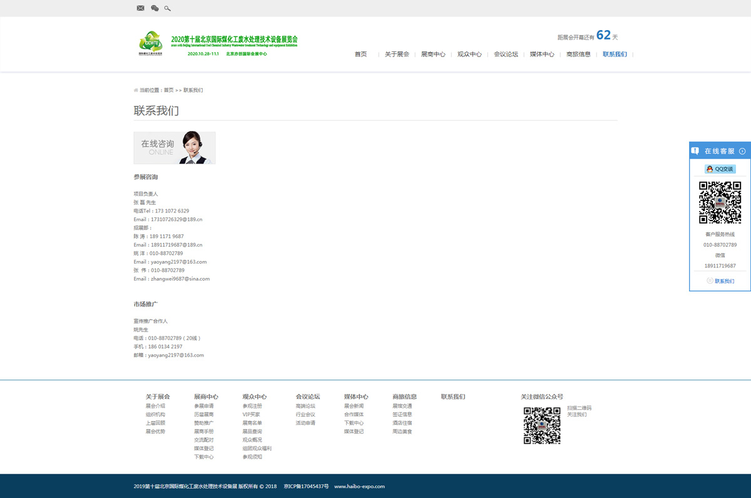The width and height of the screenshot is (751, 498).
Task: Click the 首页 breadcrumb link
Action: (169, 90)
